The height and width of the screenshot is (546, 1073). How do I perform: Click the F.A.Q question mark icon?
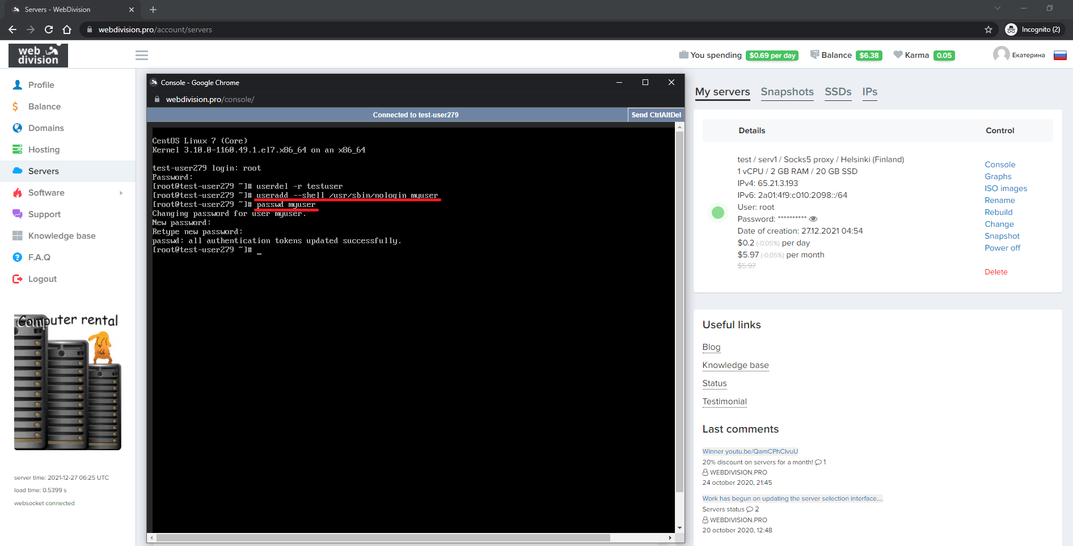tap(18, 257)
